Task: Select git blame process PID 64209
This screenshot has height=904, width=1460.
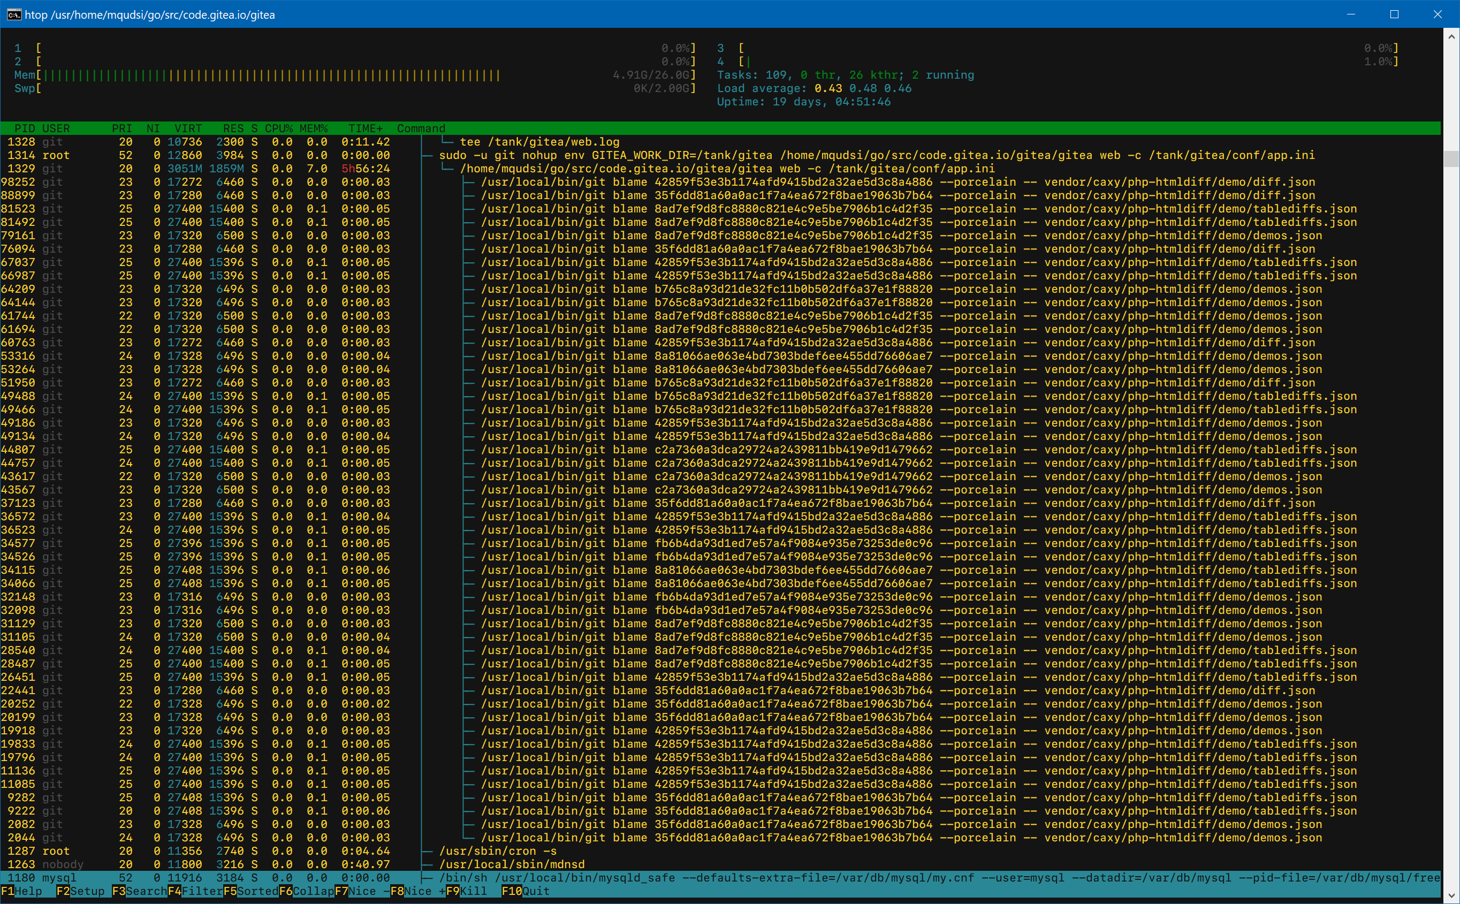Action: click(x=720, y=289)
